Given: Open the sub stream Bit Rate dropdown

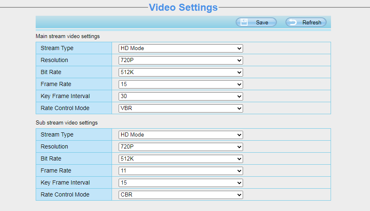Looking at the screenshot, I should 180,159.
